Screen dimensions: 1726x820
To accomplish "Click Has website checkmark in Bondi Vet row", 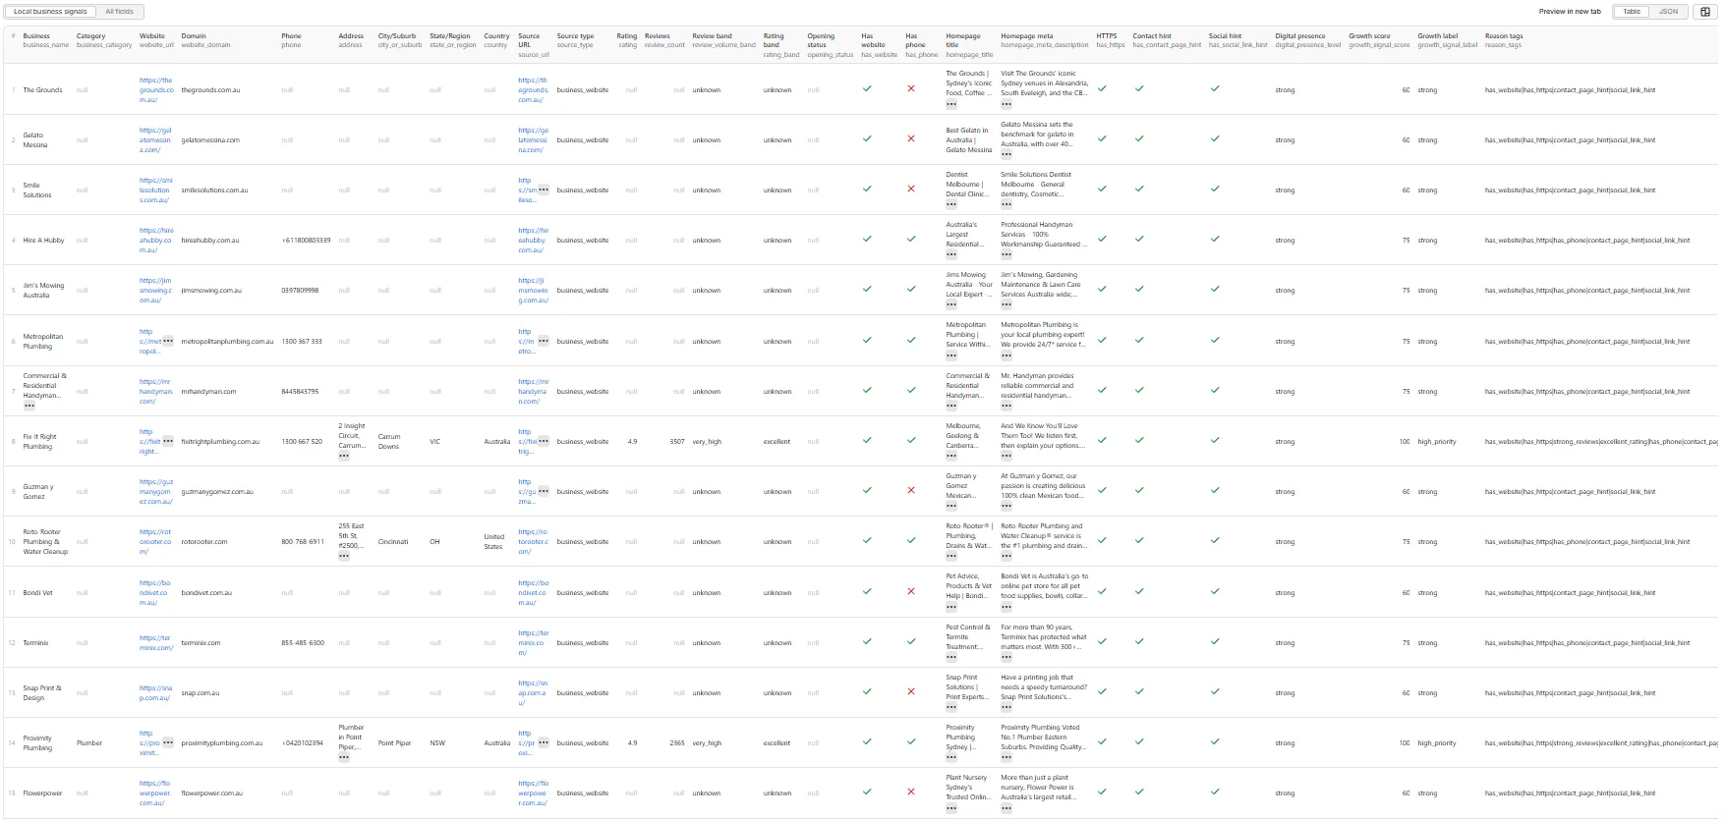I will (867, 591).
